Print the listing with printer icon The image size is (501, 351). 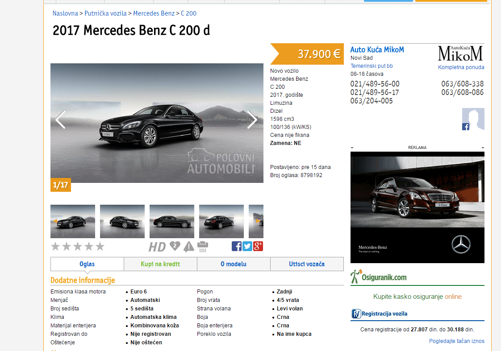(x=203, y=247)
